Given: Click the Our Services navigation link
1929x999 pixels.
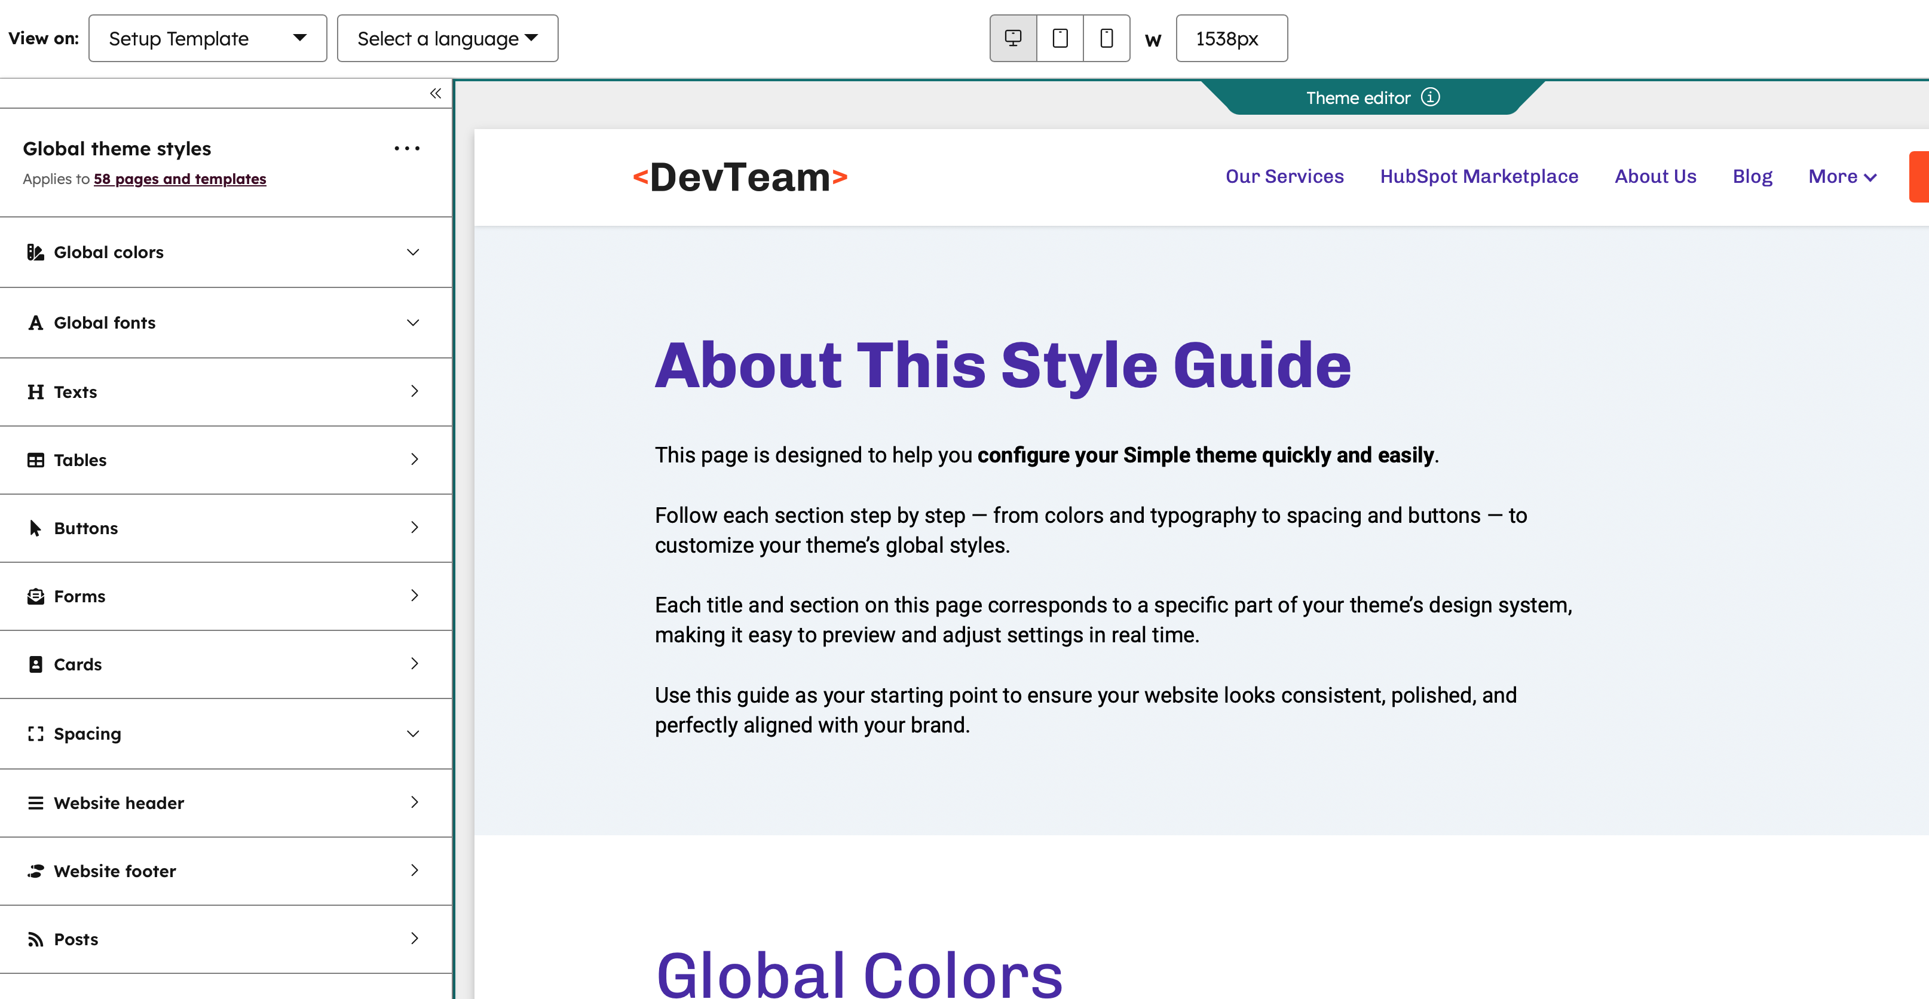Looking at the screenshot, I should click(x=1284, y=177).
